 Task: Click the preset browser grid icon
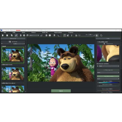10,42
